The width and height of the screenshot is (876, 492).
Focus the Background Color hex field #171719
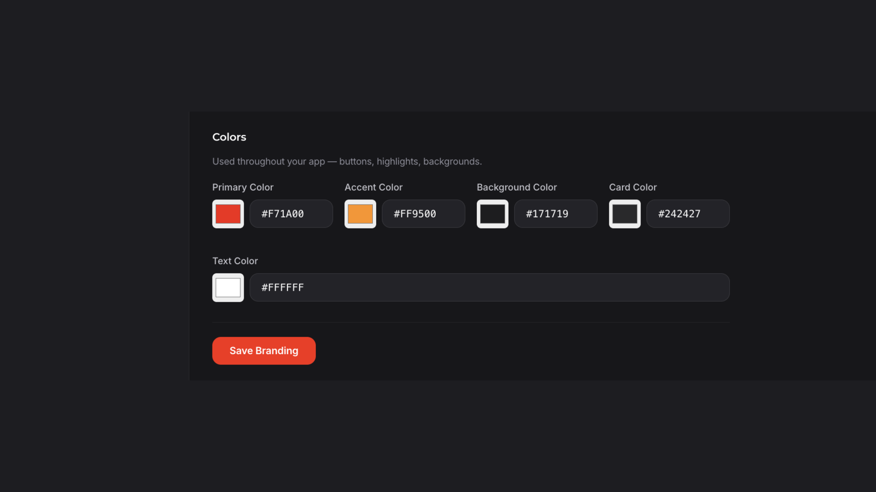pyautogui.click(x=556, y=214)
